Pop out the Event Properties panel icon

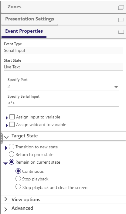[121, 32]
